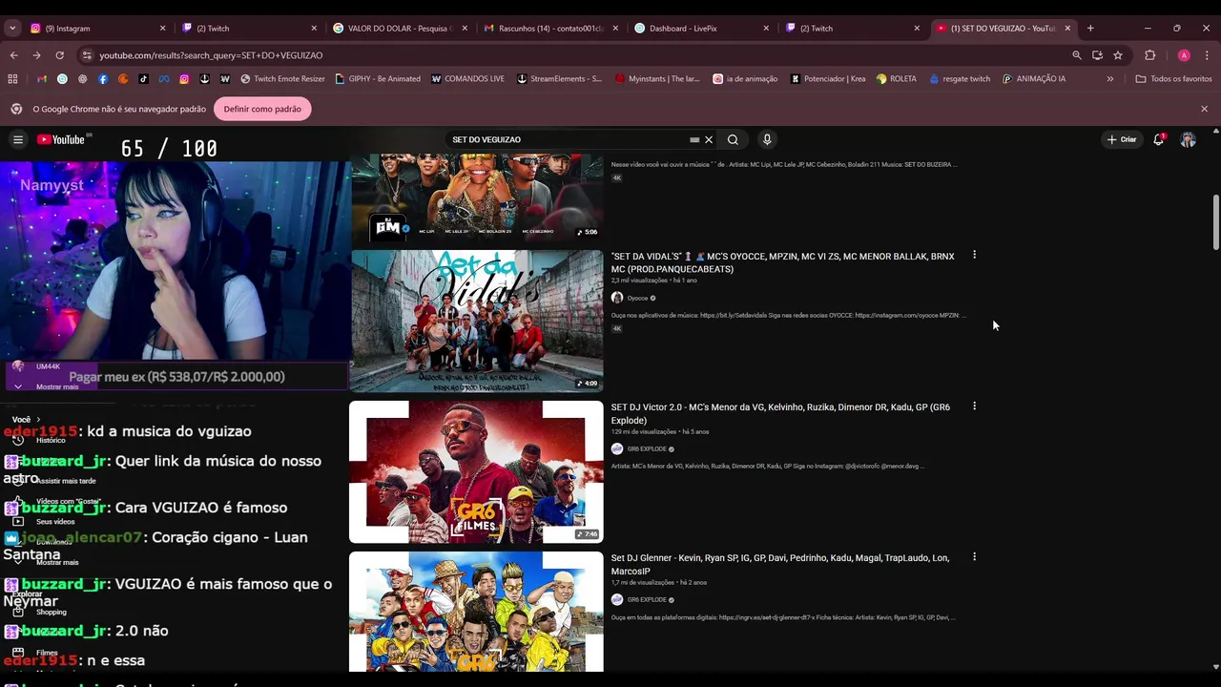Image resolution: width=1221 pixels, height=687 pixels.
Task: Switch to VALOR DO DOLAR tab
Action: 400,29
